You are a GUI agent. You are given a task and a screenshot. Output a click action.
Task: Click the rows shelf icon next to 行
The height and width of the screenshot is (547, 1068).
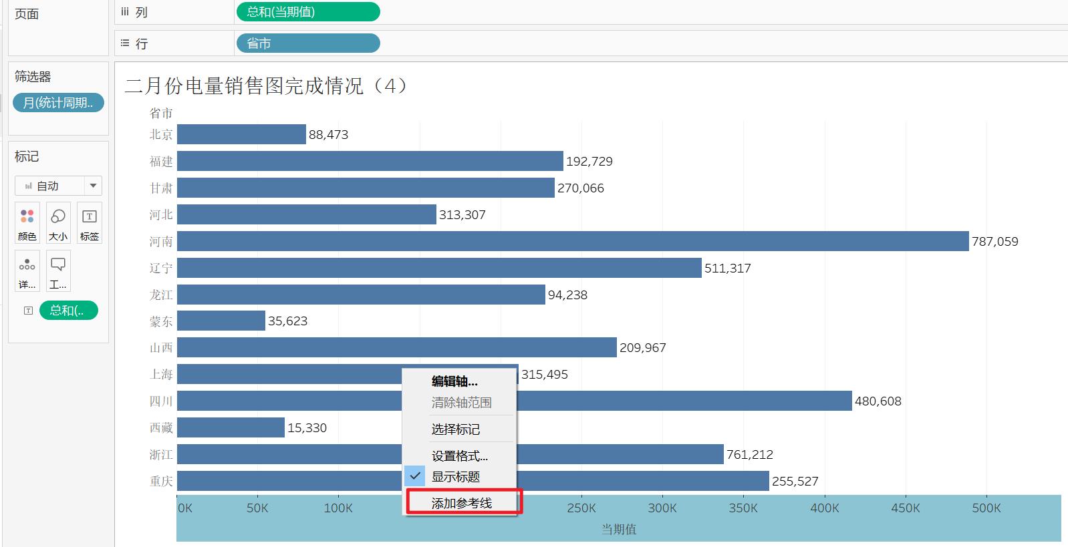pyautogui.click(x=125, y=43)
